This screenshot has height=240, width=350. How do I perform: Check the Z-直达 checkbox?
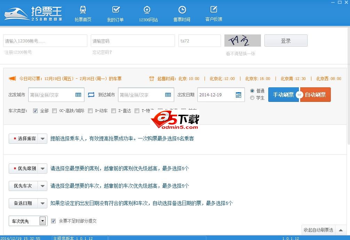click(114, 111)
